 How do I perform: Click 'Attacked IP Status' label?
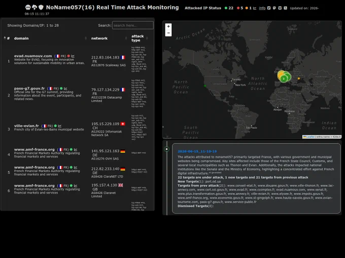click(202, 8)
